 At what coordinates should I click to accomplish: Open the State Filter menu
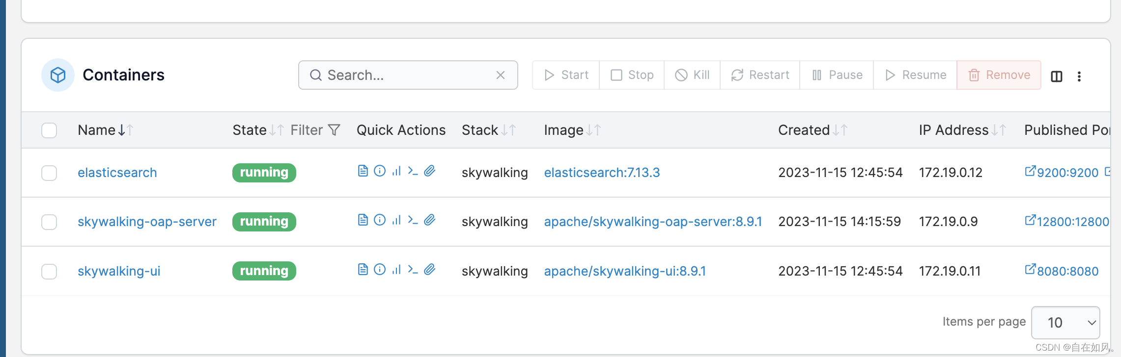point(315,130)
